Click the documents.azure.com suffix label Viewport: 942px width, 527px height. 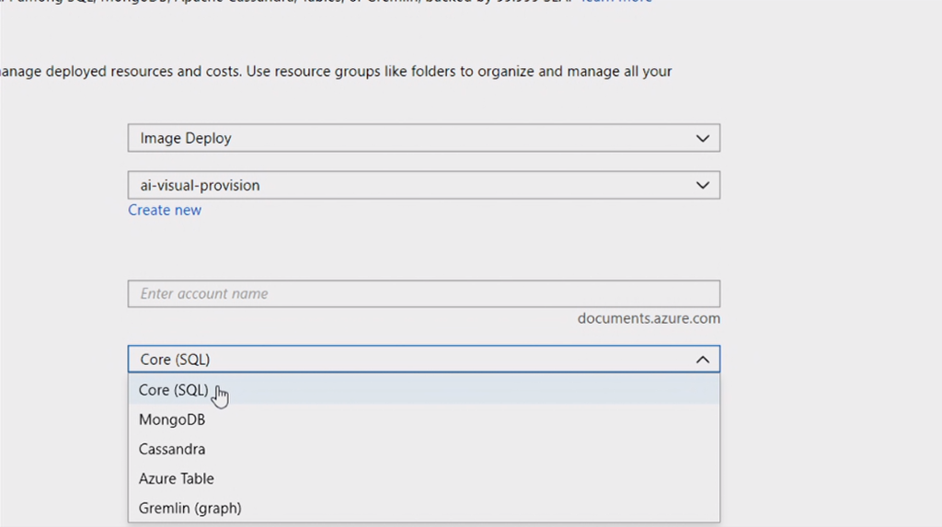(649, 318)
